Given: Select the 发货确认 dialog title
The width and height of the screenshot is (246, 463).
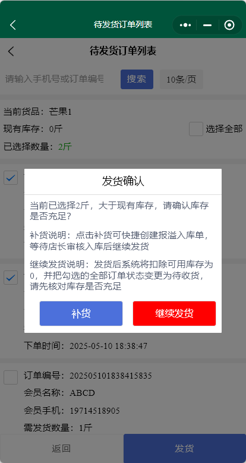Looking at the screenshot, I should [123, 181].
